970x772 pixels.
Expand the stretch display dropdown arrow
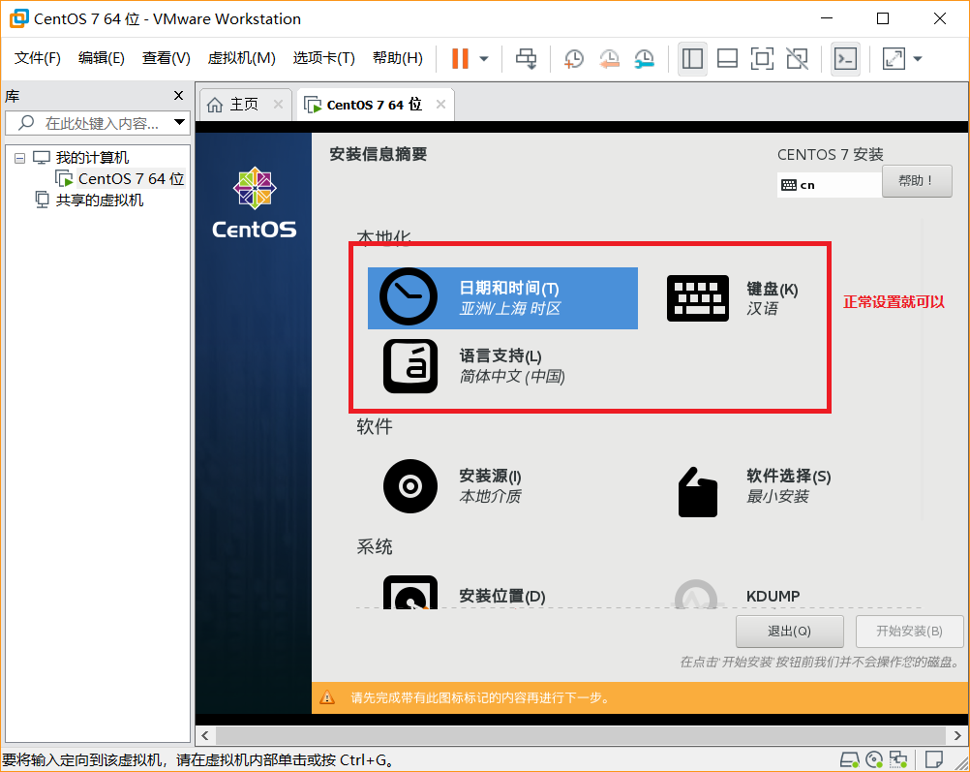pyautogui.click(x=918, y=59)
